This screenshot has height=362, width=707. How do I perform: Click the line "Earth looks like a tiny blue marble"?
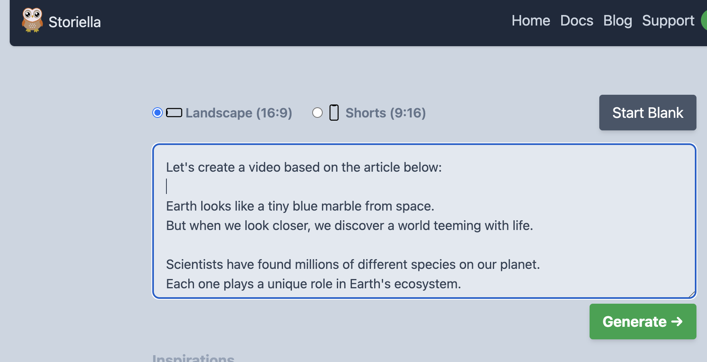click(x=300, y=206)
